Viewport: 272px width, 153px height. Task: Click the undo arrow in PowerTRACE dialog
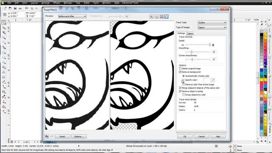coord(47,136)
